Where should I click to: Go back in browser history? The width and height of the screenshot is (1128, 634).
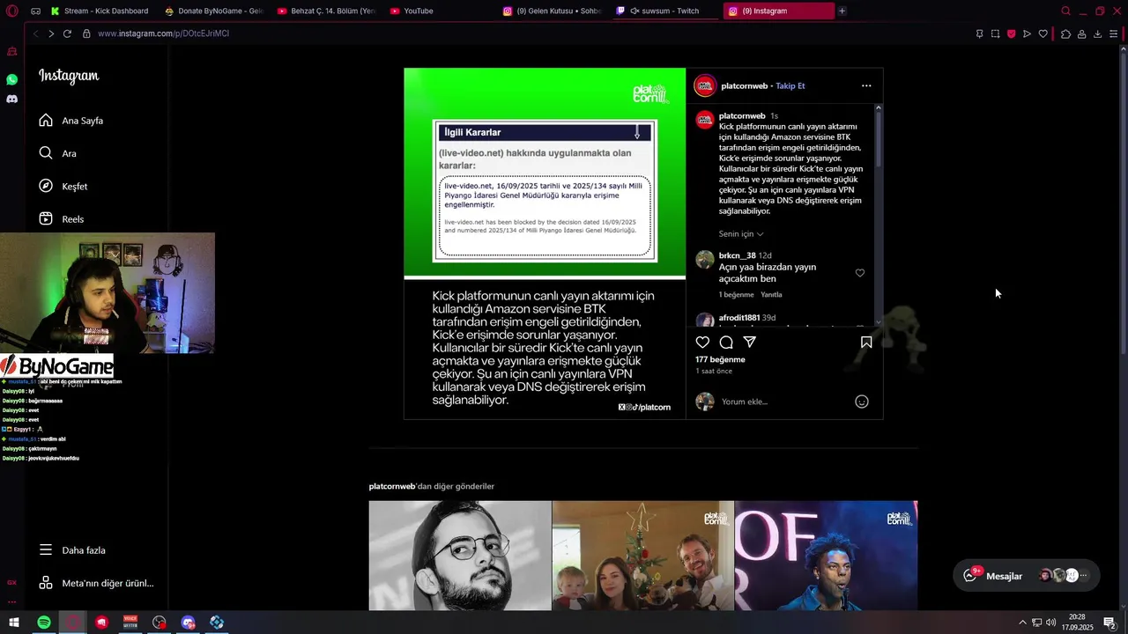(35, 33)
